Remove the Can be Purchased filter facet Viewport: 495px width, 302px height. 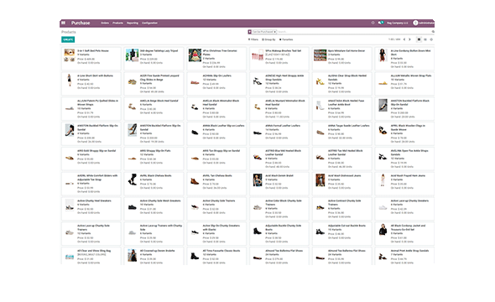pyautogui.click(x=275, y=32)
